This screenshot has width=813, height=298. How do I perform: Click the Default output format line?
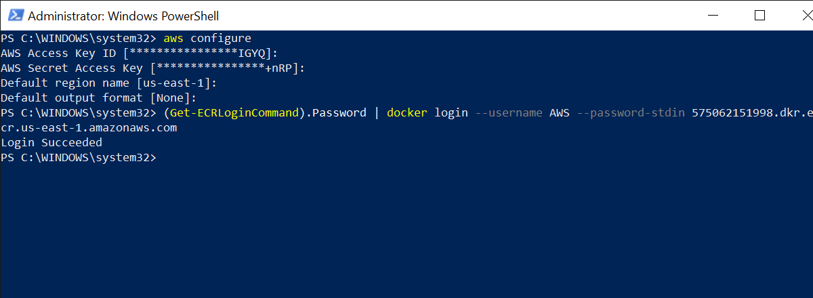click(x=99, y=98)
